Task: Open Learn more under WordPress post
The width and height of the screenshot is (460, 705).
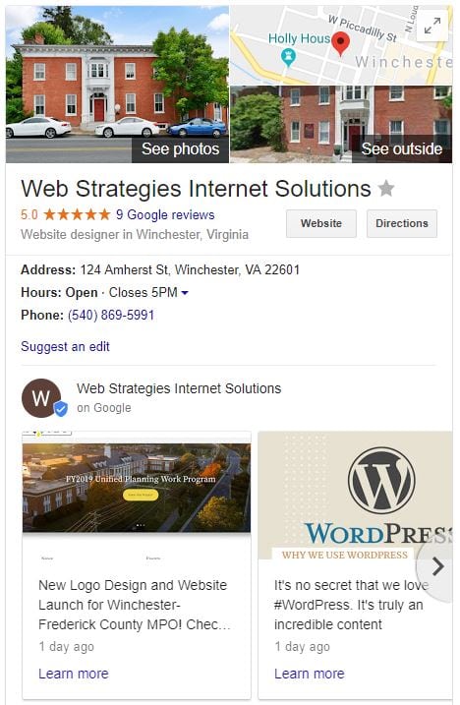Action: 310,674
